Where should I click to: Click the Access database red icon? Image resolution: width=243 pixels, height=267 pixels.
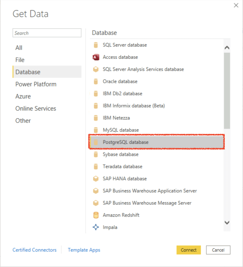96,57
